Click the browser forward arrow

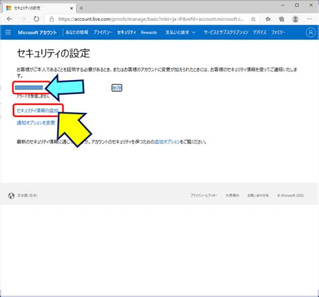(x=23, y=19)
